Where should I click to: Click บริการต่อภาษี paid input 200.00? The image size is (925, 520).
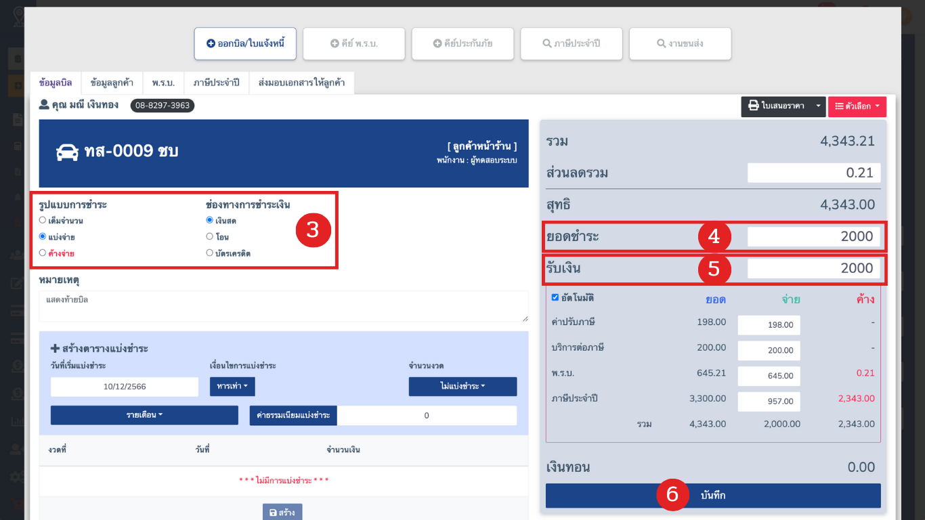(769, 350)
